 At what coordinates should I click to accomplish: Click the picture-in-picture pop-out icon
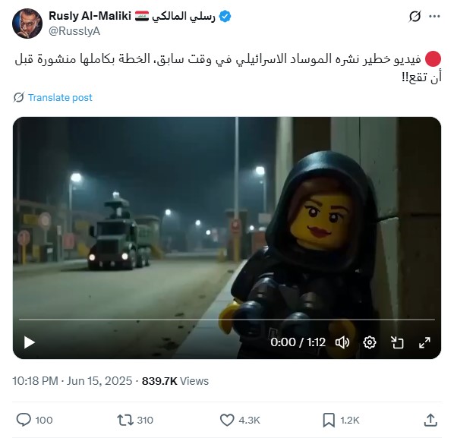point(397,343)
